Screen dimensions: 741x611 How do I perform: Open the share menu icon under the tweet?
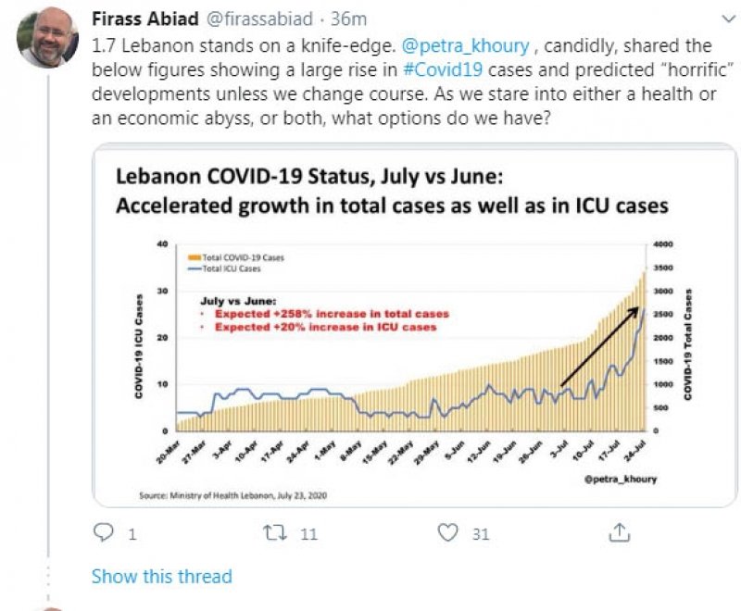click(x=620, y=531)
